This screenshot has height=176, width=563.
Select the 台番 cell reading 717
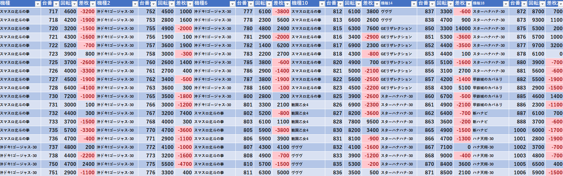(50, 12)
